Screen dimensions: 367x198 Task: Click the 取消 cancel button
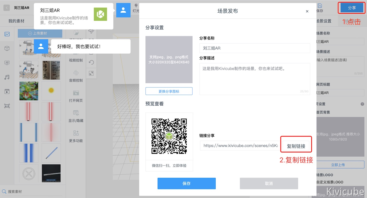[x=269, y=183]
